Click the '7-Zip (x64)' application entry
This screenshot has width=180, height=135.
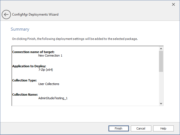coord(46,70)
